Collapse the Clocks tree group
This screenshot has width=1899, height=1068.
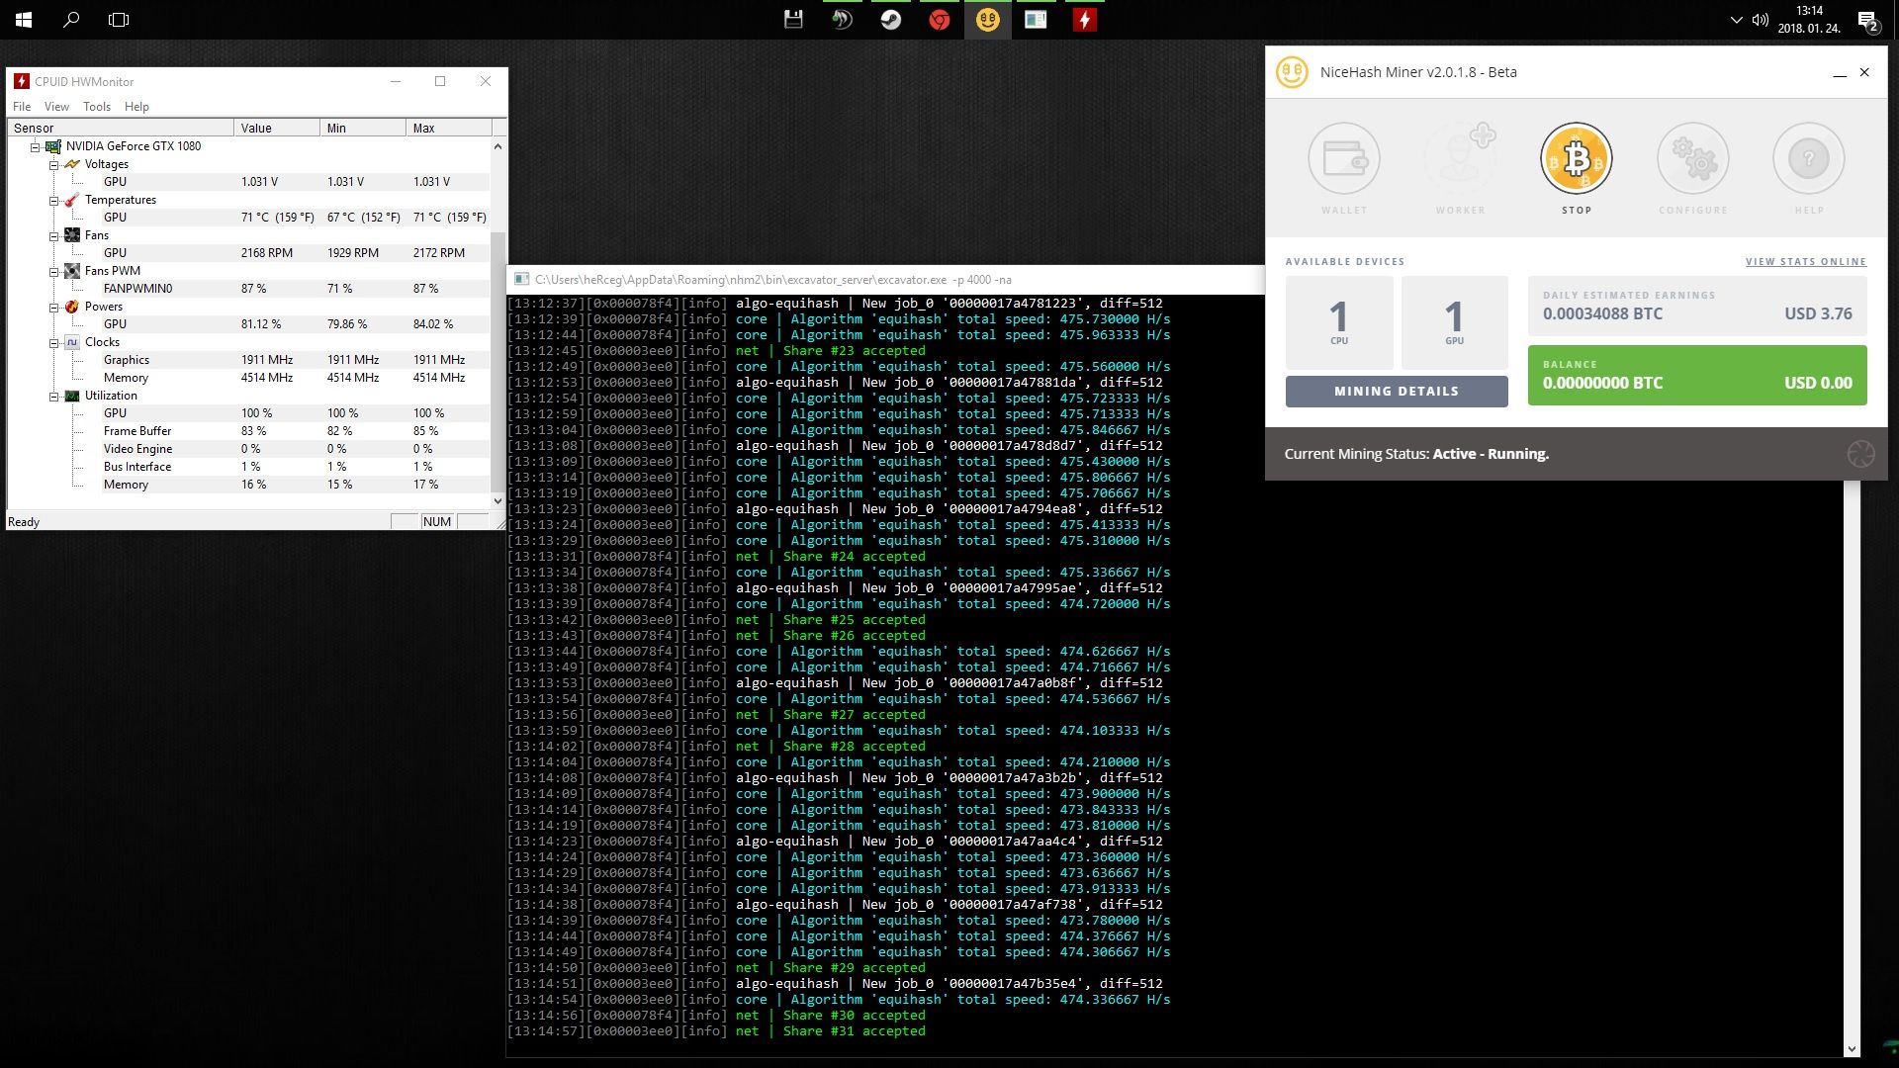click(x=53, y=342)
